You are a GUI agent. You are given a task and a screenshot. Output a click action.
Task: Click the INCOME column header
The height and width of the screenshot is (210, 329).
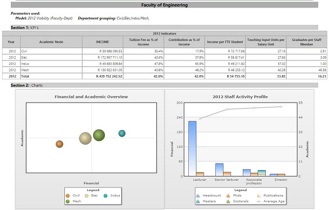103,42
